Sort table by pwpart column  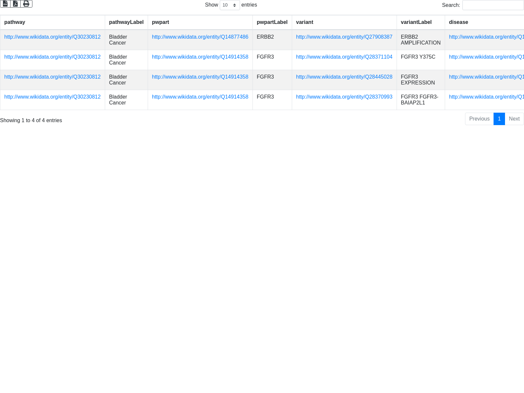[x=160, y=22]
